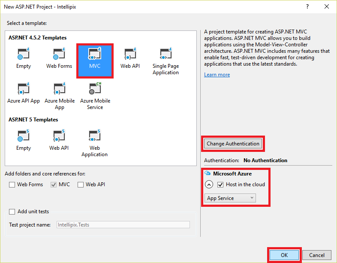Collapse the Microsoft Azure section chevron
This screenshot has width=337, height=263.
tap(209, 184)
